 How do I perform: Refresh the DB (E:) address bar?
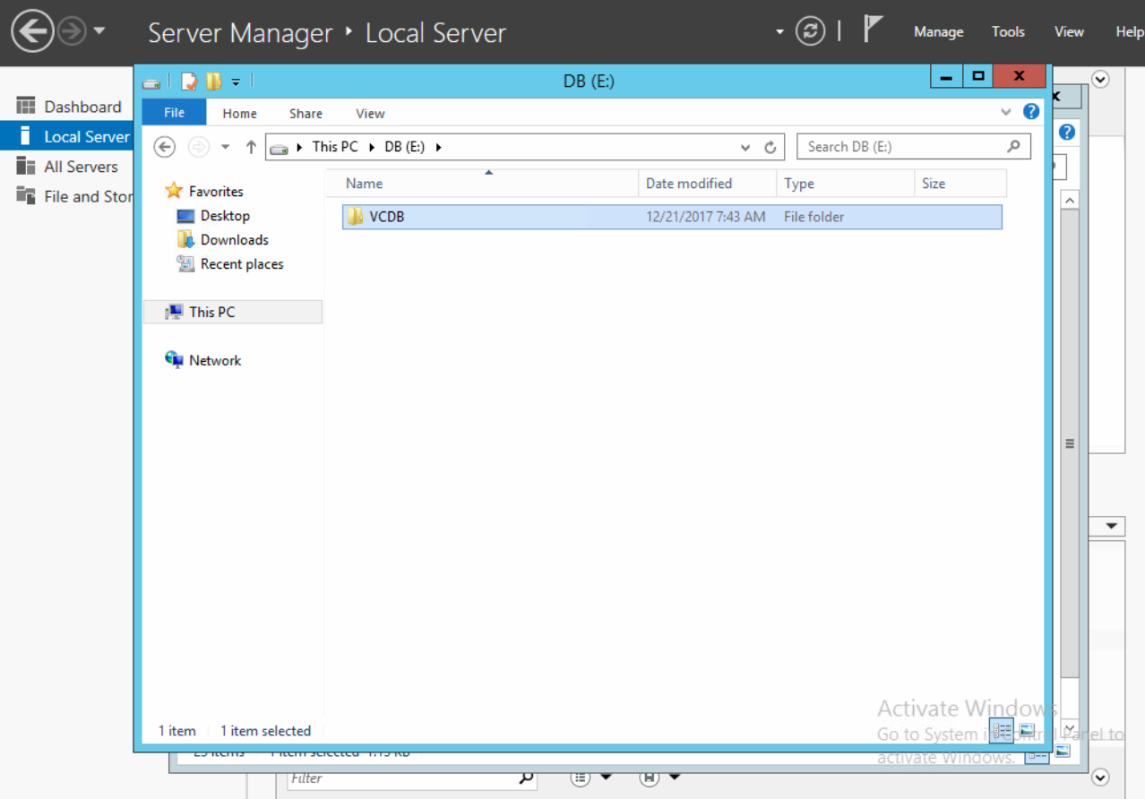tap(770, 147)
